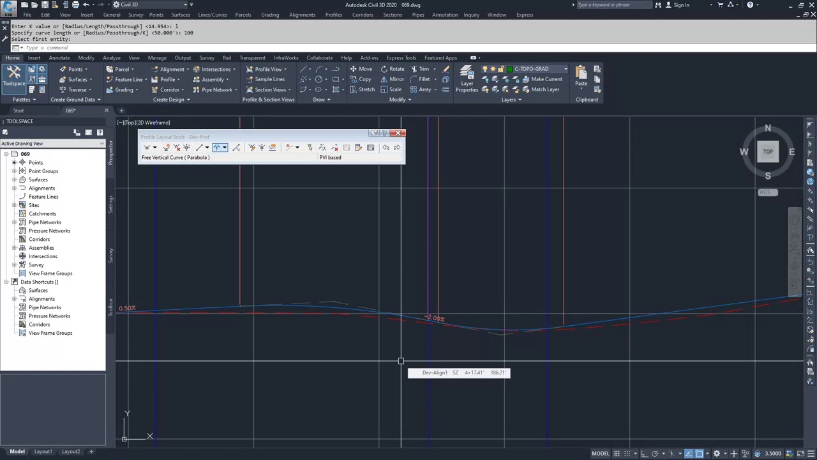Toggle layer freeze sun icon
Image resolution: width=817 pixels, height=460 pixels.
pyautogui.click(x=493, y=69)
